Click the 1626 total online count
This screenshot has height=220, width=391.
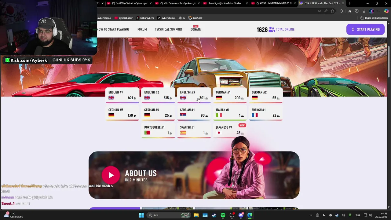262,30
